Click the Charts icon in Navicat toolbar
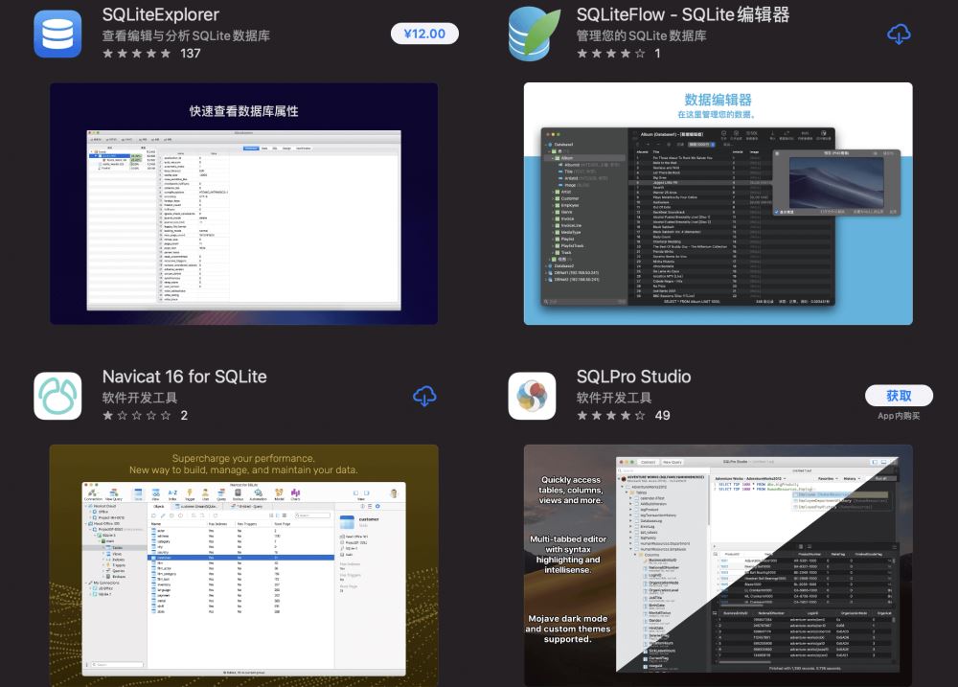 pyautogui.click(x=295, y=492)
